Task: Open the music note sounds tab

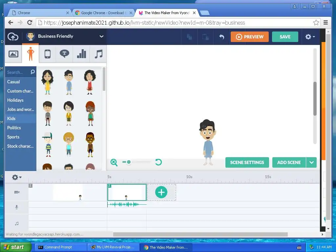Action: click(x=98, y=54)
